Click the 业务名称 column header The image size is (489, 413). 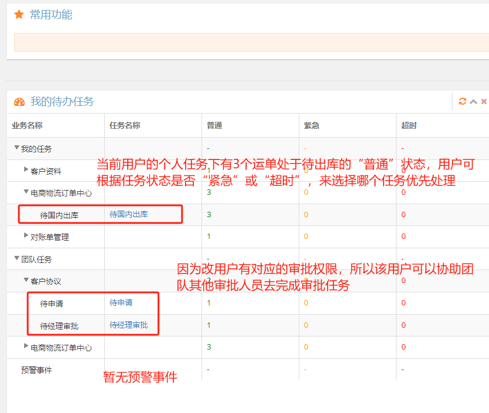[x=27, y=125]
